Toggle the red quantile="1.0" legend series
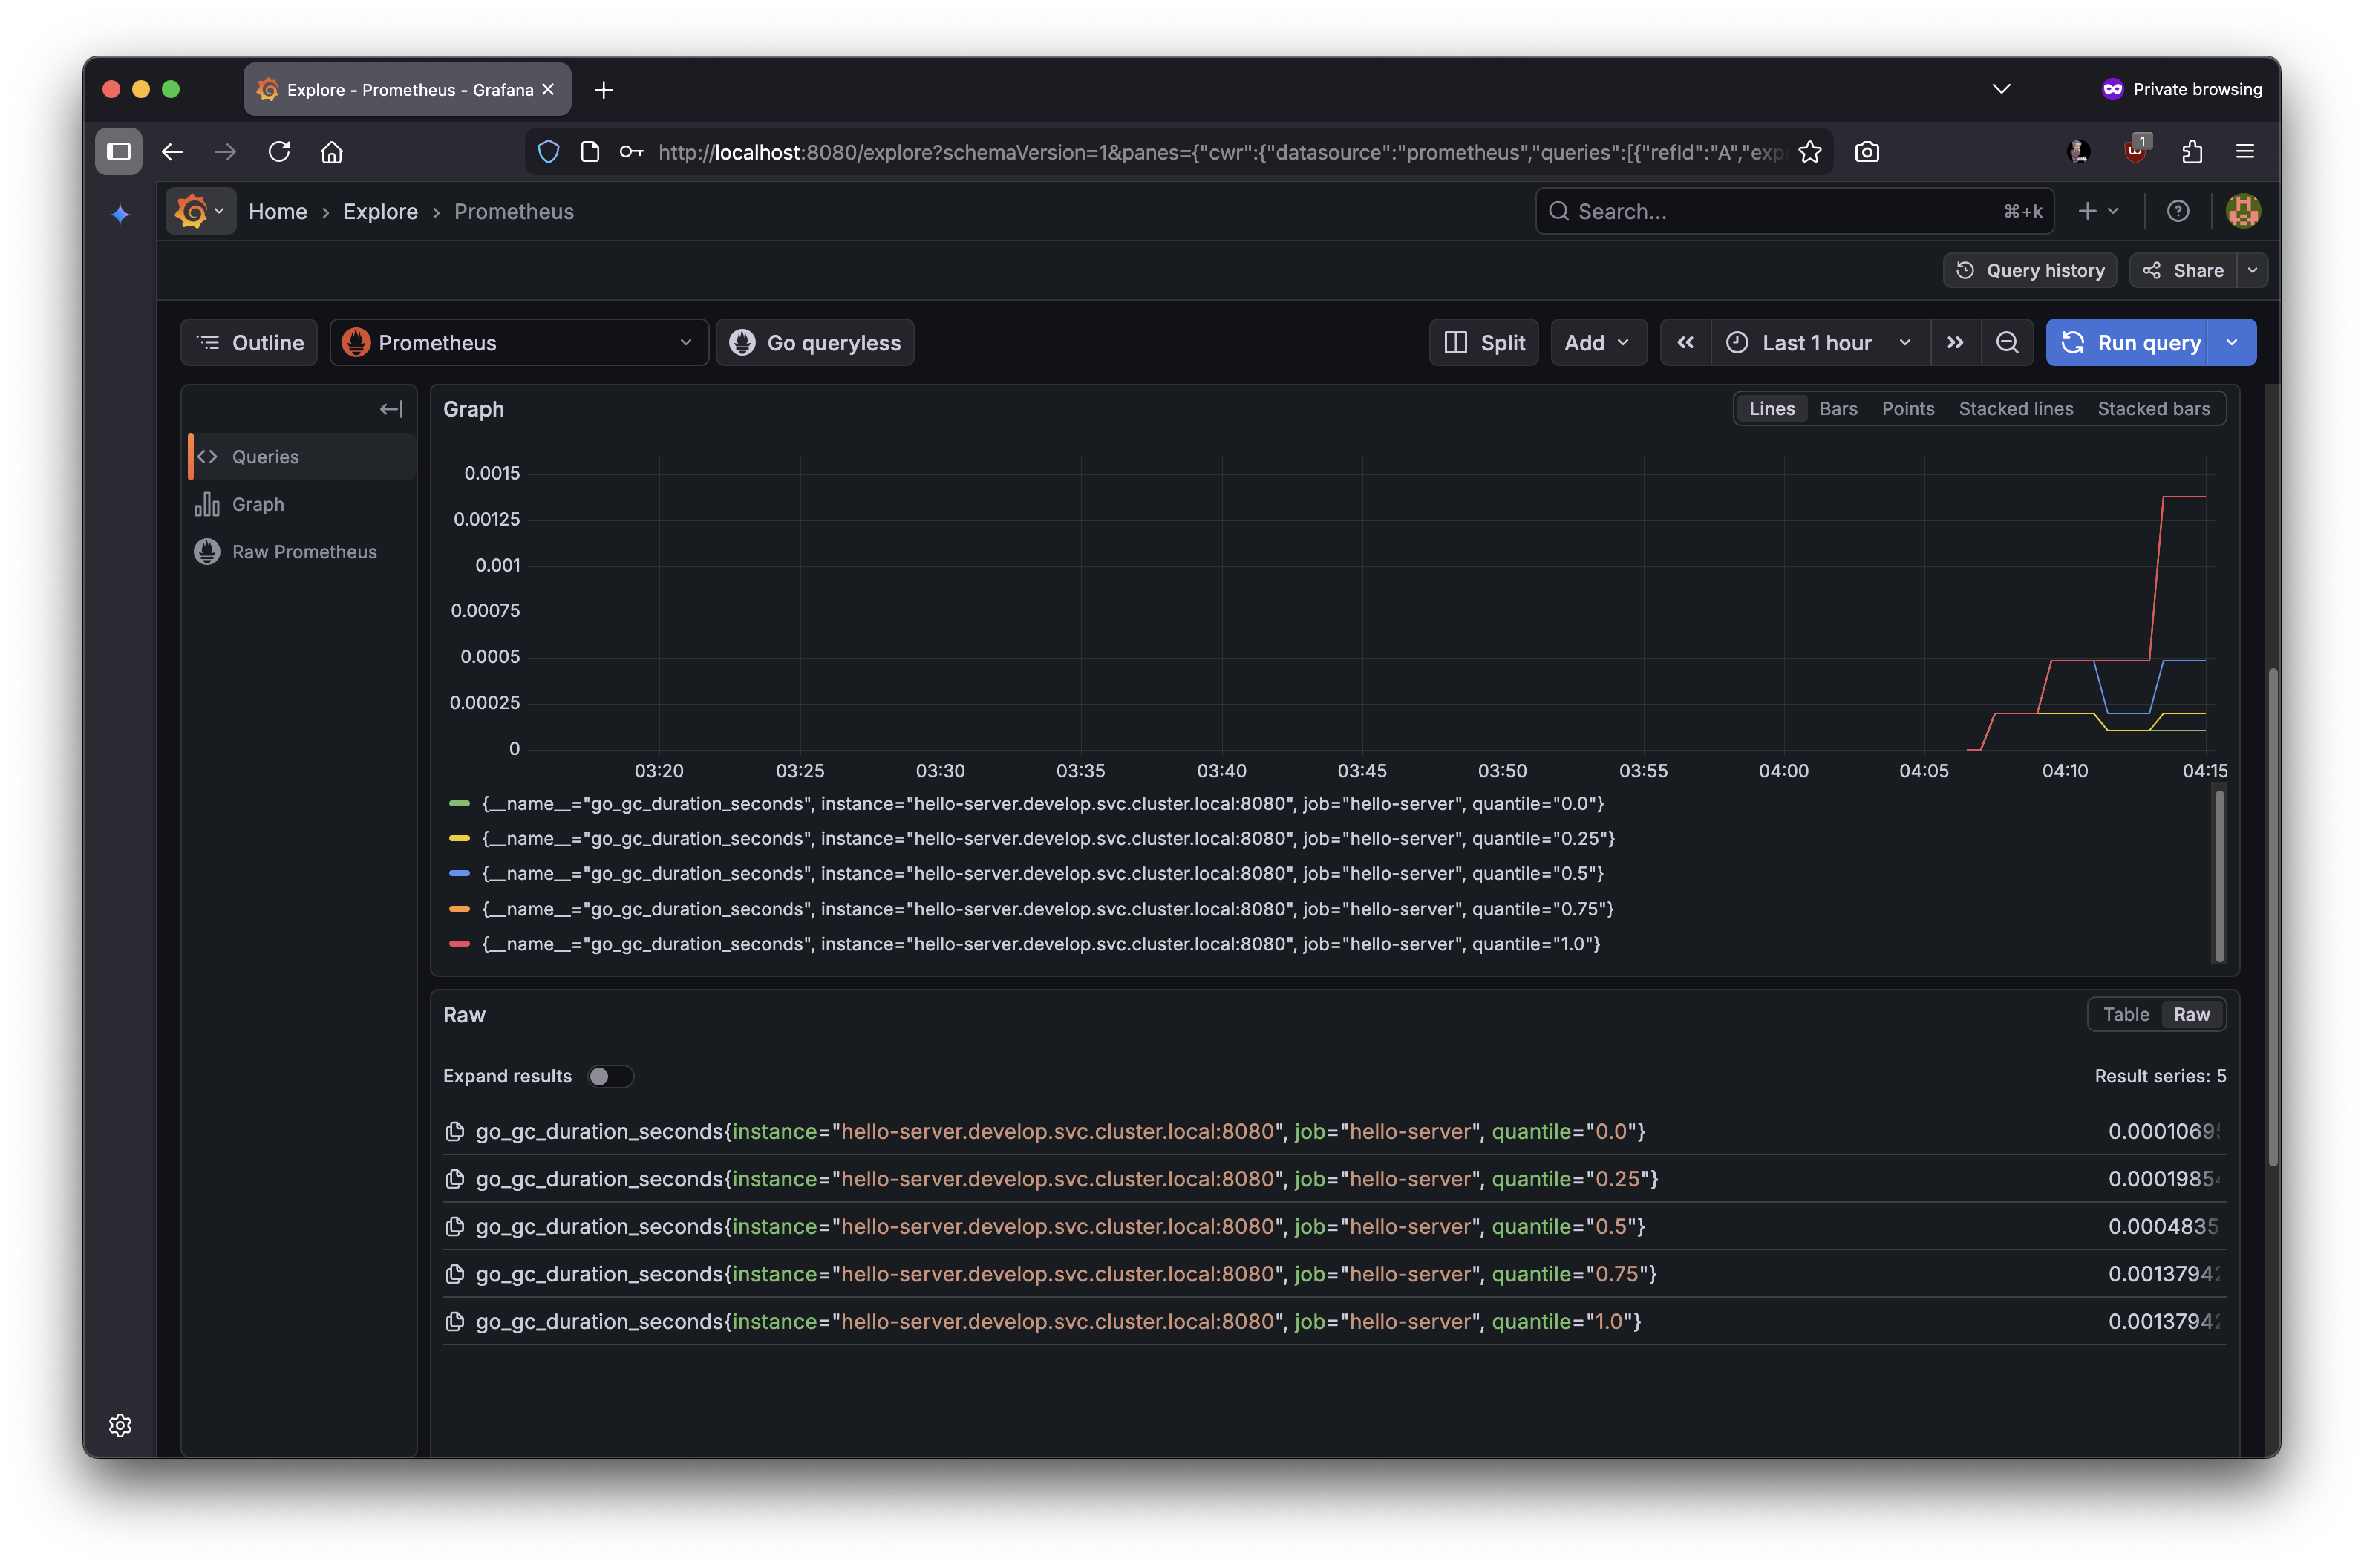The height and width of the screenshot is (1568, 2364). point(1040,944)
